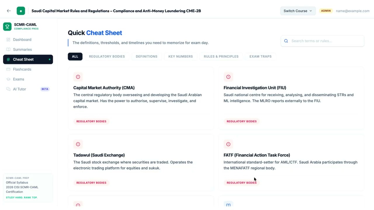Click the green 'e' logo icon
The width and height of the screenshot is (374, 210).
point(21,11)
